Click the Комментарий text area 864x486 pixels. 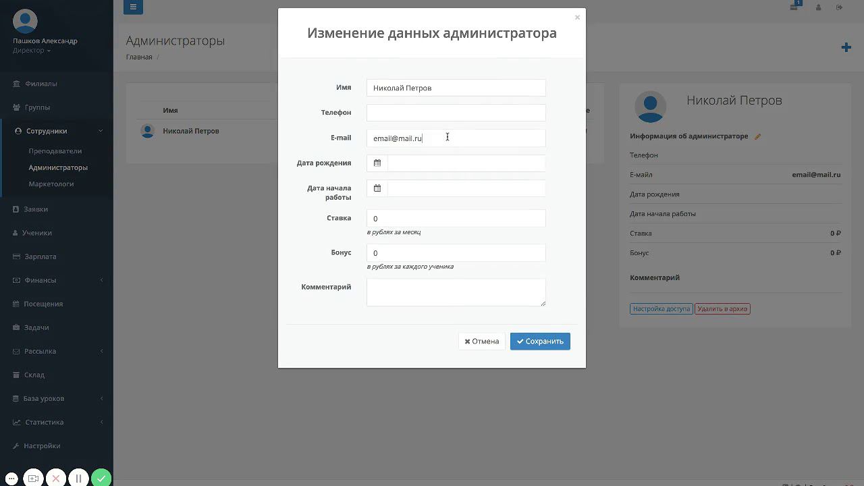pos(456,292)
